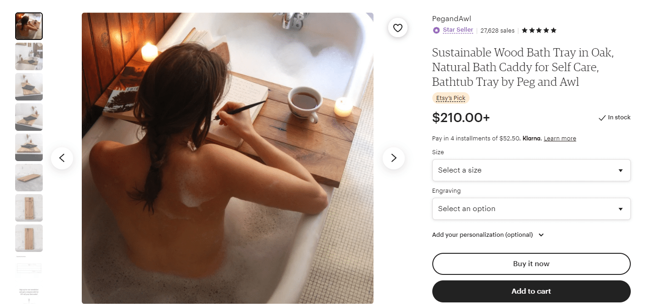
Task: Click the In stock checkmark icon
Action: click(602, 118)
